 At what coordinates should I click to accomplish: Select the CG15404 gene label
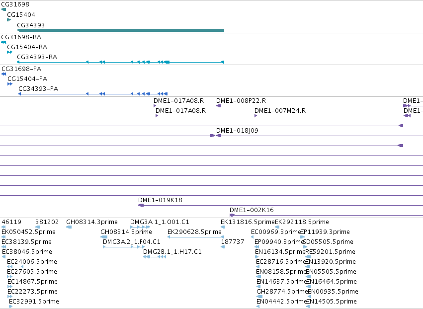click(x=21, y=15)
